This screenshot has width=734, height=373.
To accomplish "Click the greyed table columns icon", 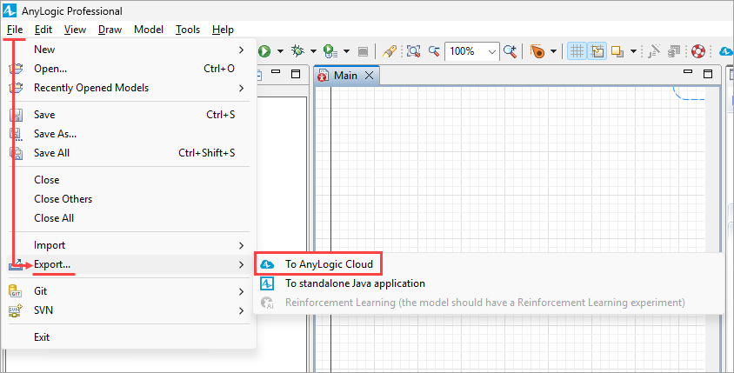I will click(x=674, y=51).
